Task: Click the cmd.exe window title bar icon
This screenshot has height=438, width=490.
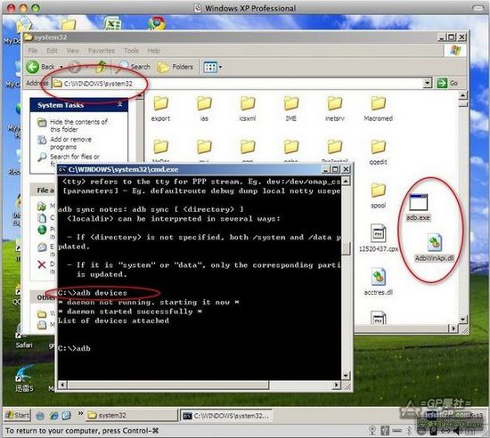Action: pyautogui.click(x=62, y=169)
